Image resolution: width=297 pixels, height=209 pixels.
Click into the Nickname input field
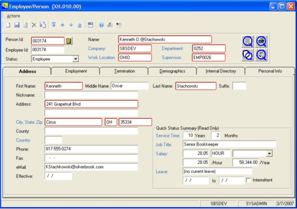pyautogui.click(x=91, y=95)
